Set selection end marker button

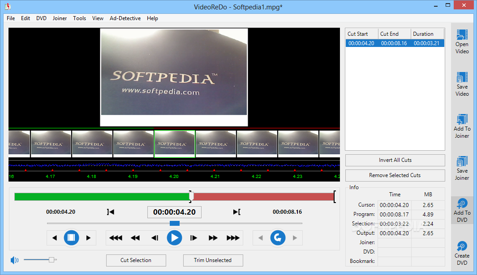coord(236,212)
